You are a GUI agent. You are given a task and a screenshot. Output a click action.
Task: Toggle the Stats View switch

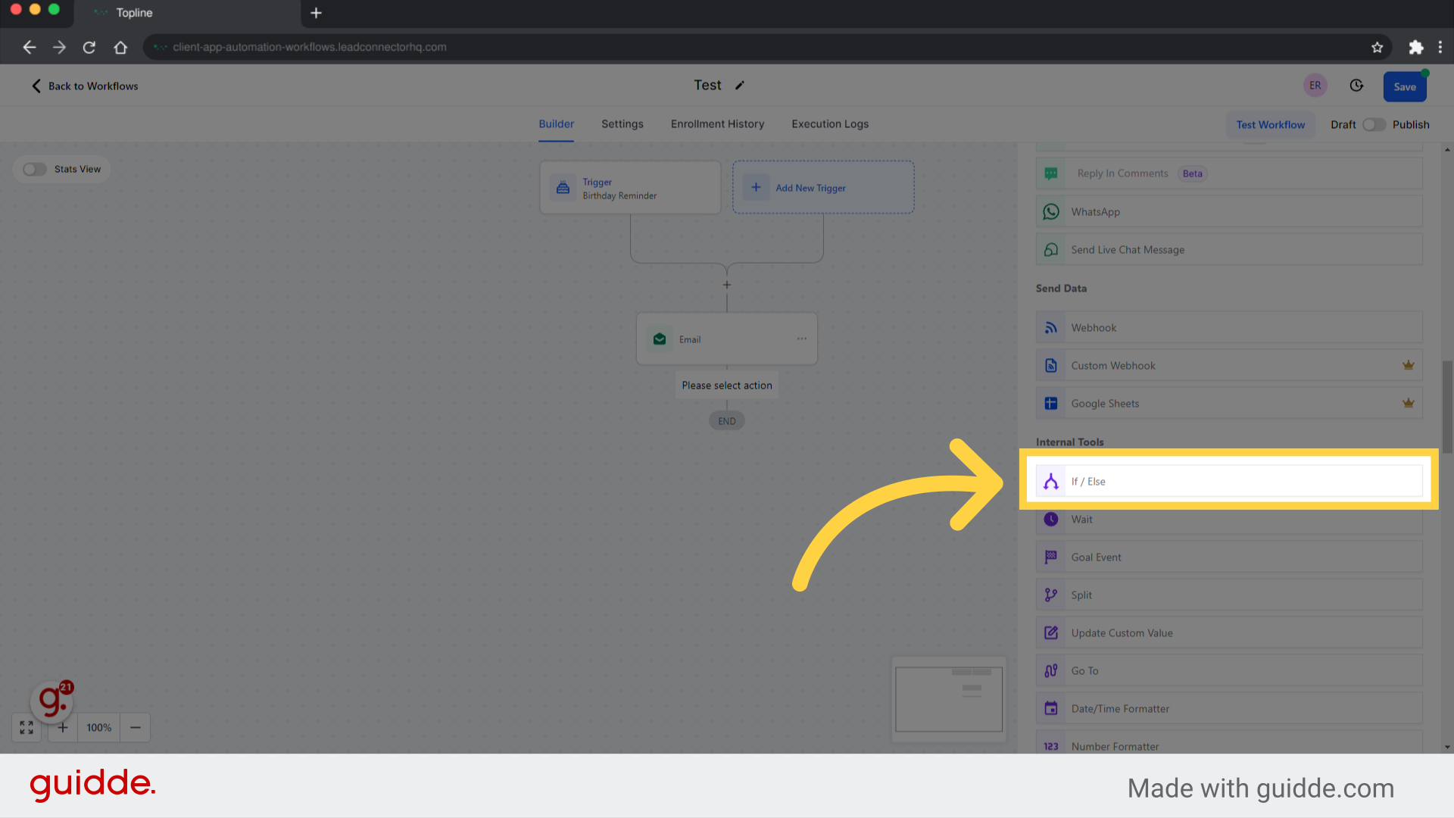pyautogui.click(x=34, y=169)
